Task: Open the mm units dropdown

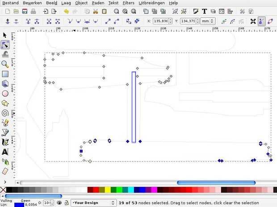Action: (x=208, y=21)
